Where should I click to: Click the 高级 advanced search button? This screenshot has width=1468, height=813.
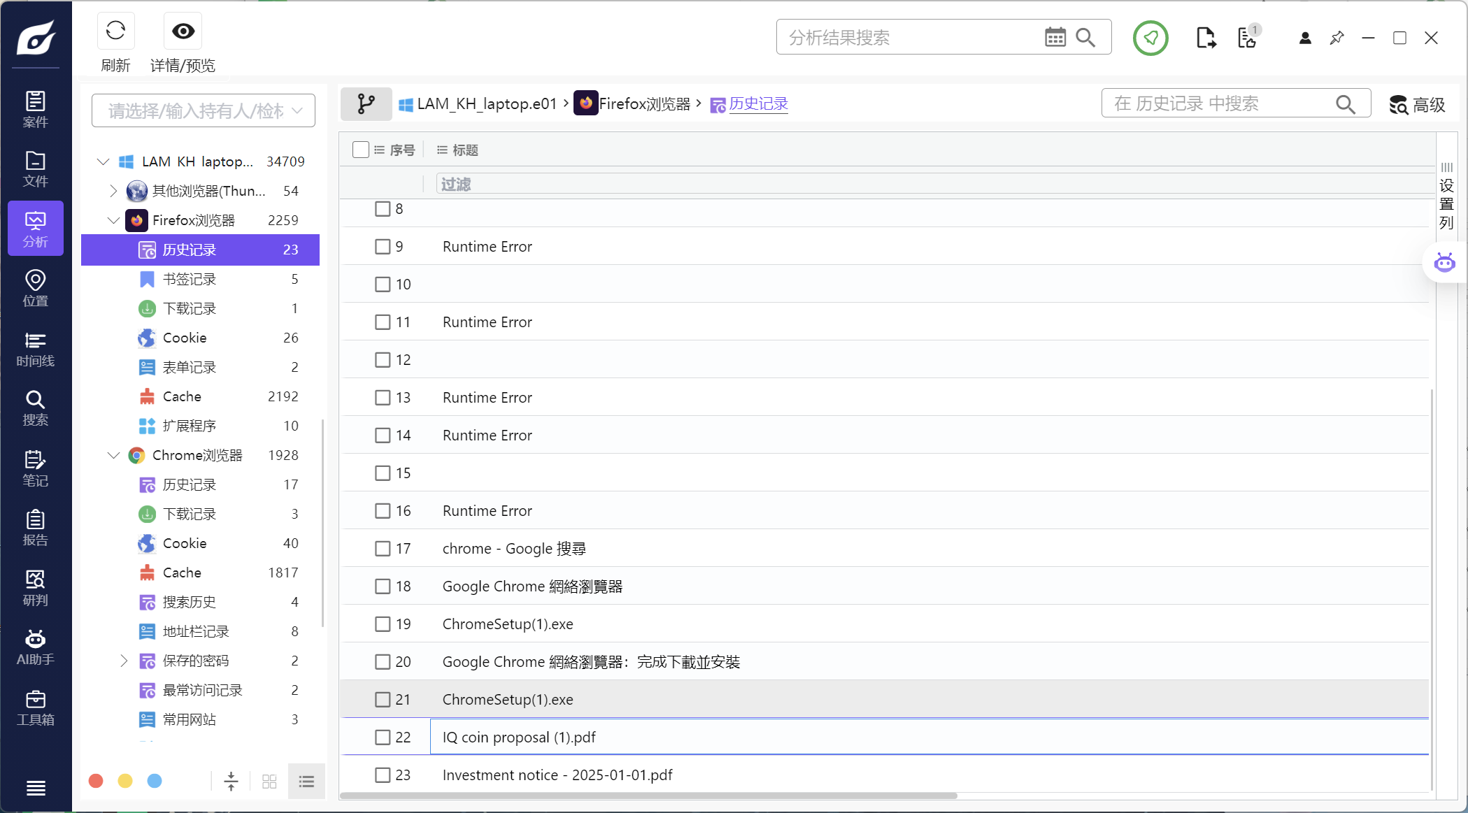point(1417,105)
